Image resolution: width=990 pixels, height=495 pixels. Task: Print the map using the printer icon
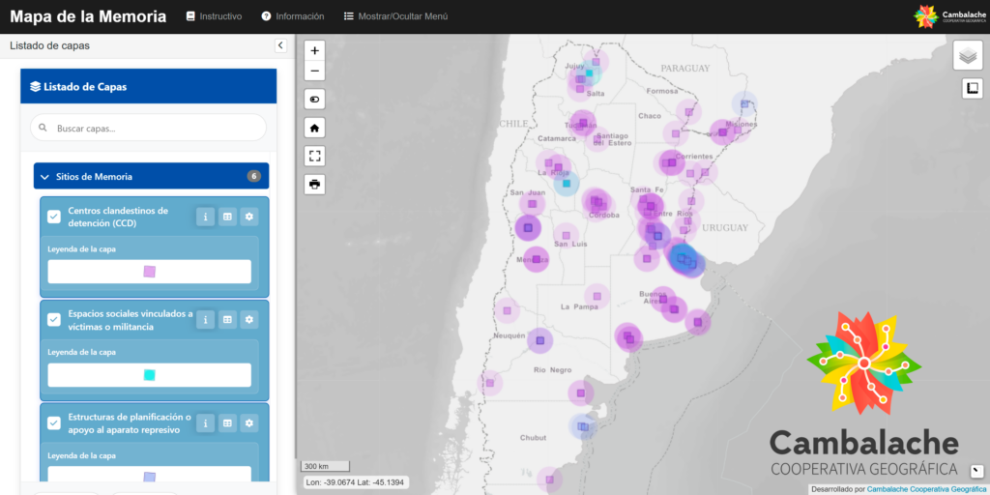point(316,184)
